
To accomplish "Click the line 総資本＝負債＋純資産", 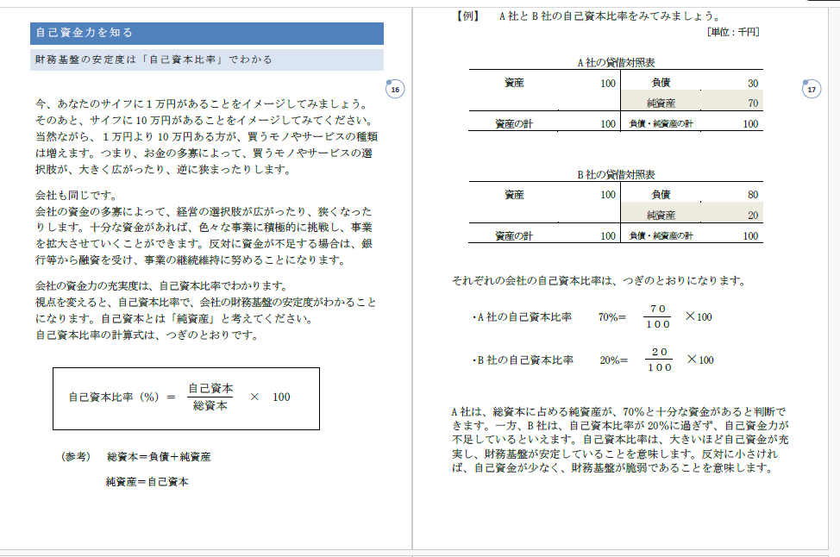I will [159, 456].
